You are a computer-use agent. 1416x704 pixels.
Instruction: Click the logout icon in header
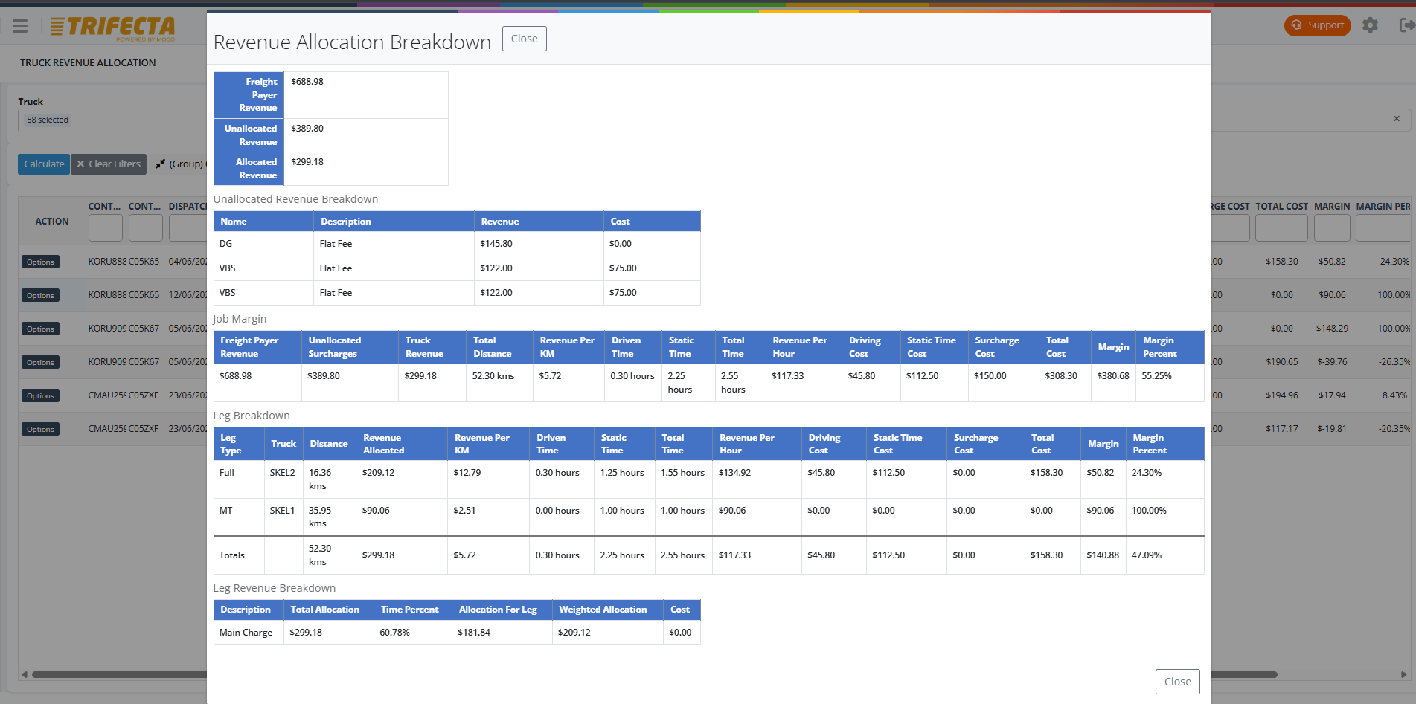(1406, 25)
